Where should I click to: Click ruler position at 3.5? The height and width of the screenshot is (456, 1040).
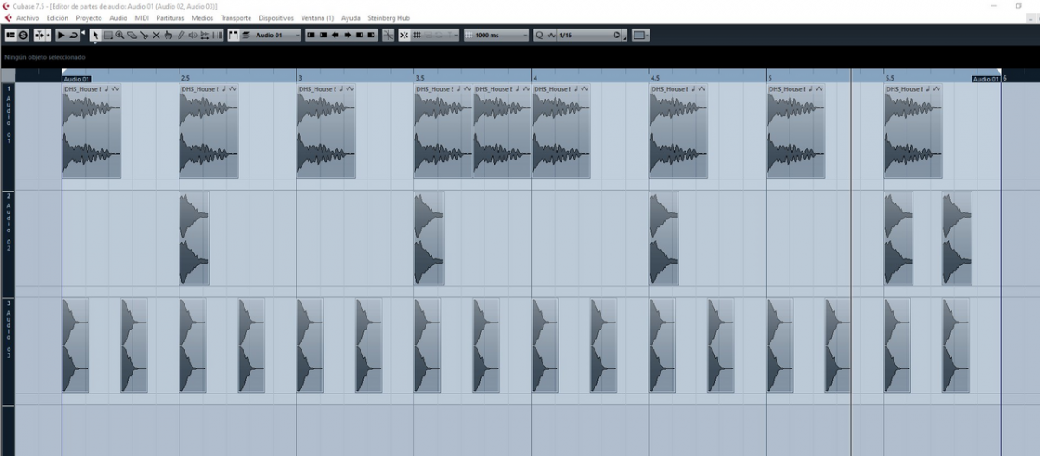(419, 78)
